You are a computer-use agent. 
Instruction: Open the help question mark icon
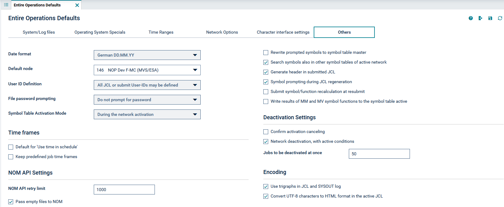tap(471, 18)
